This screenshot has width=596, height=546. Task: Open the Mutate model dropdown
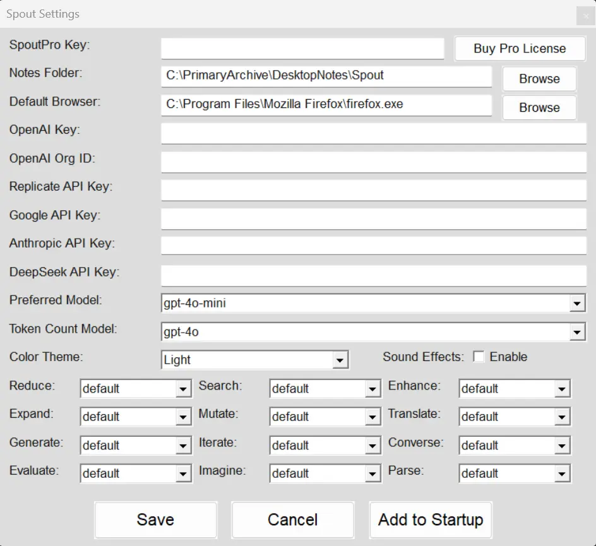tap(325, 417)
